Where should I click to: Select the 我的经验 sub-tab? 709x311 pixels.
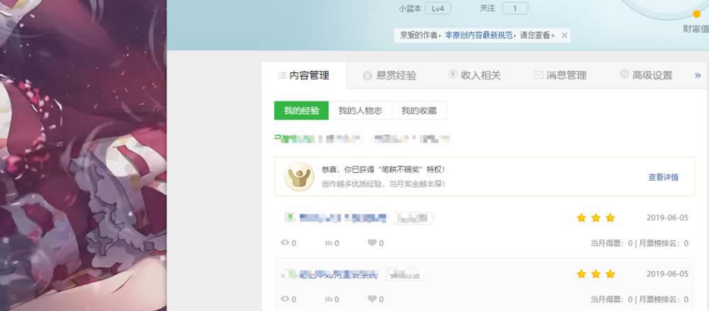[301, 111]
